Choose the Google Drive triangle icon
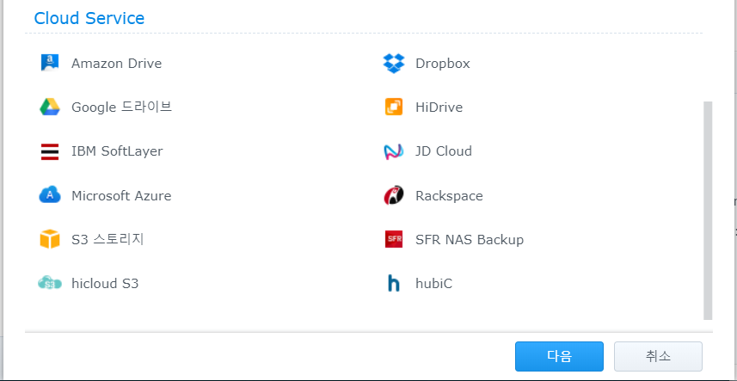The image size is (737, 381). [x=49, y=108]
